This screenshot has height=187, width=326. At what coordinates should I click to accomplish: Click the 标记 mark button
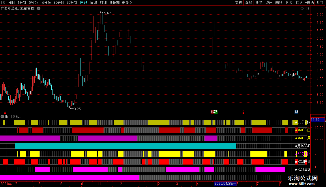pos(299,3)
